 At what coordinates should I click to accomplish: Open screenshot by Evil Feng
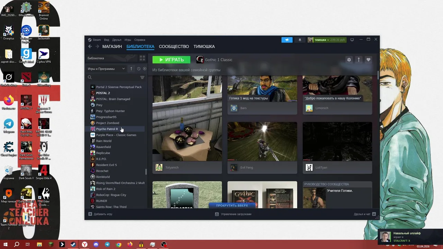[x=262, y=148]
